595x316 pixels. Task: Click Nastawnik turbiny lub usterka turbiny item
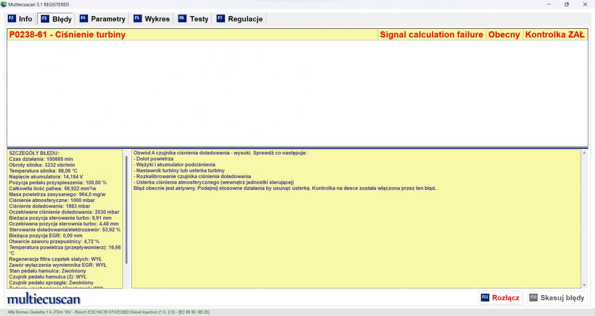[179, 170]
